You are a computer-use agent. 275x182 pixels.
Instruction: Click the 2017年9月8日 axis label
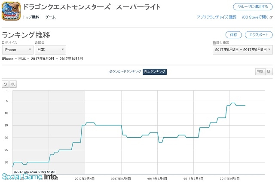tap(230, 179)
